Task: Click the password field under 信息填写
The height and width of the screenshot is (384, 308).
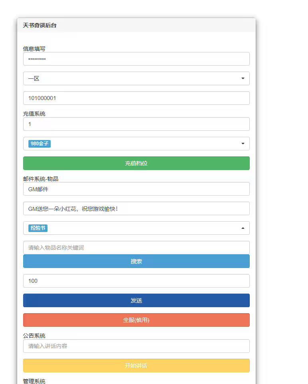Action: (136, 59)
